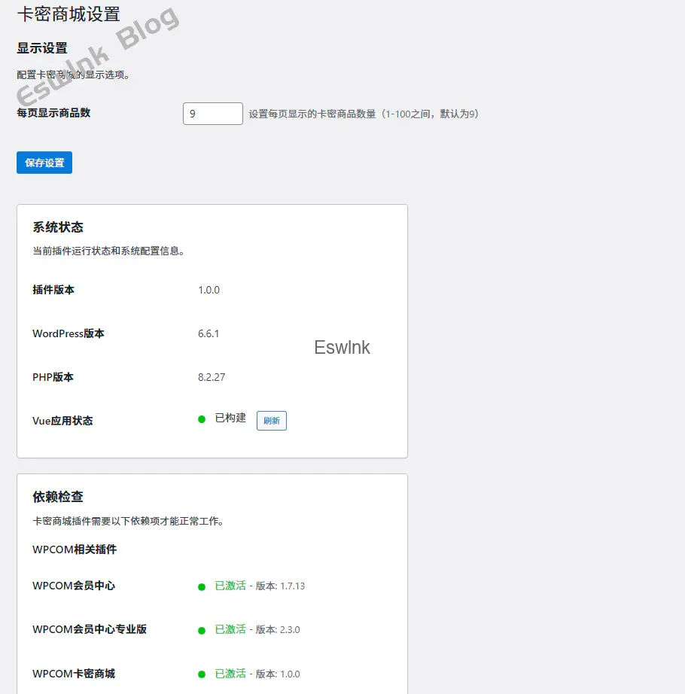This screenshot has width=685, height=694.
Task: Click the green Vue应用状态 status dot
Action: click(202, 419)
